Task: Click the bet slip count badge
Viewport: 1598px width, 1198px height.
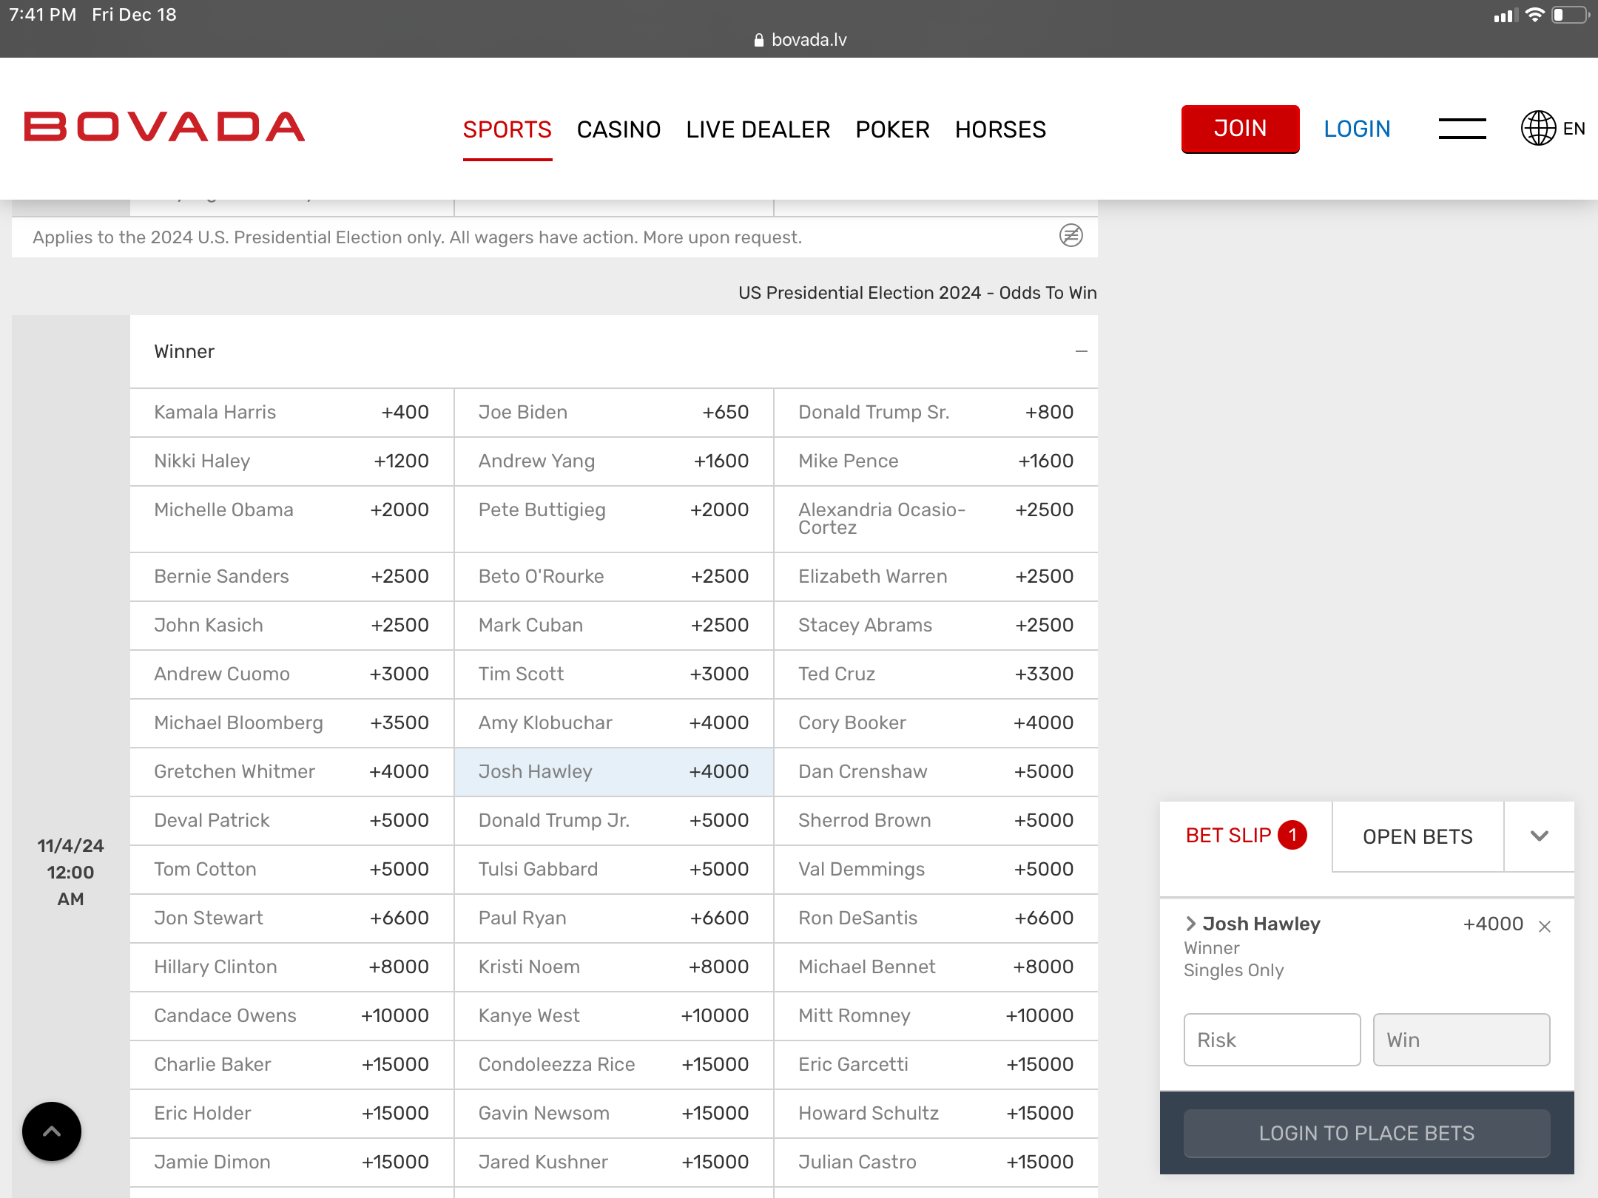Action: 1292,836
